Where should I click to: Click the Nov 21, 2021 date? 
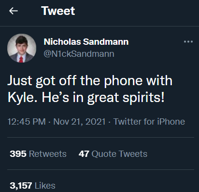pos(79,121)
